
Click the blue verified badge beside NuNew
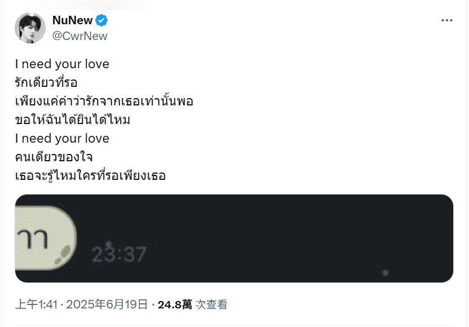[101, 20]
